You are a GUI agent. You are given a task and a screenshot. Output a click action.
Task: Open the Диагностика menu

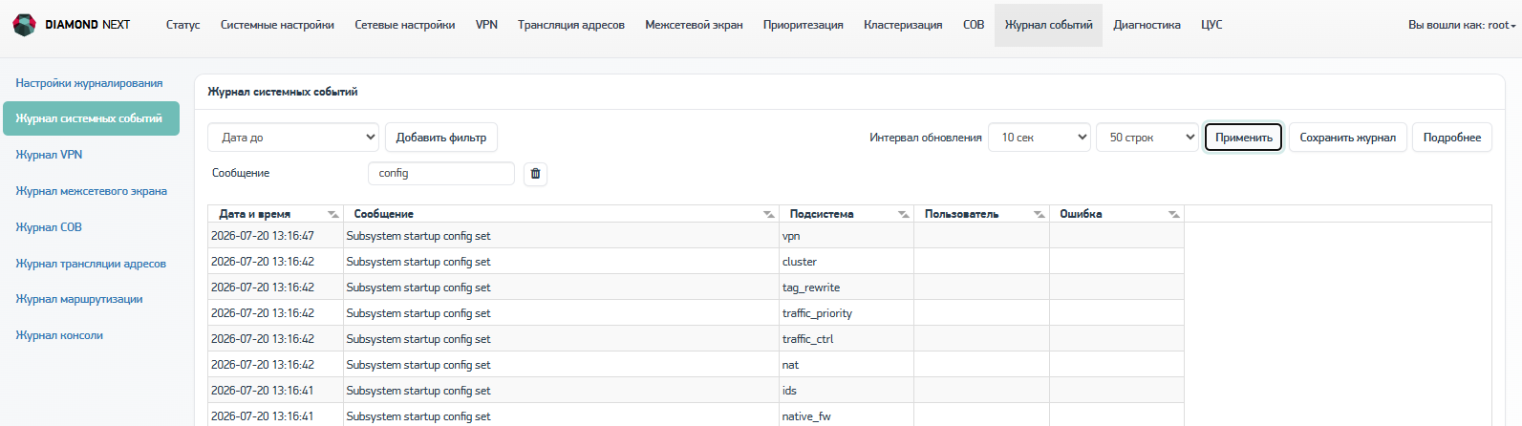(x=1147, y=25)
